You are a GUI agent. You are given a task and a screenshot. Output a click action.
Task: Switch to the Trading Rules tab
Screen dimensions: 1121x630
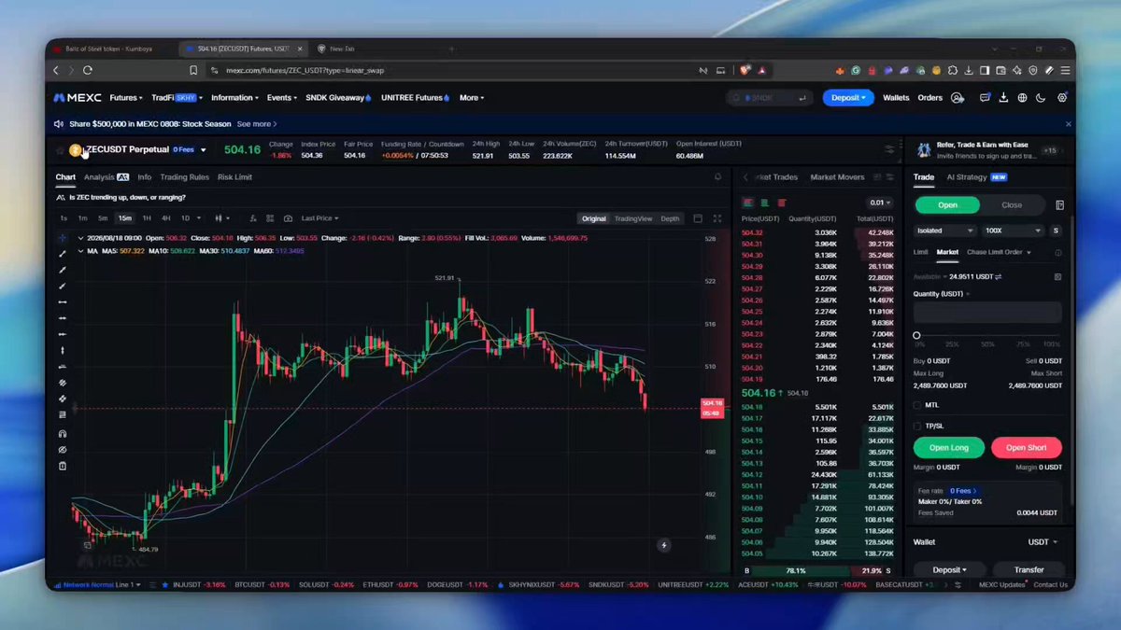click(184, 176)
